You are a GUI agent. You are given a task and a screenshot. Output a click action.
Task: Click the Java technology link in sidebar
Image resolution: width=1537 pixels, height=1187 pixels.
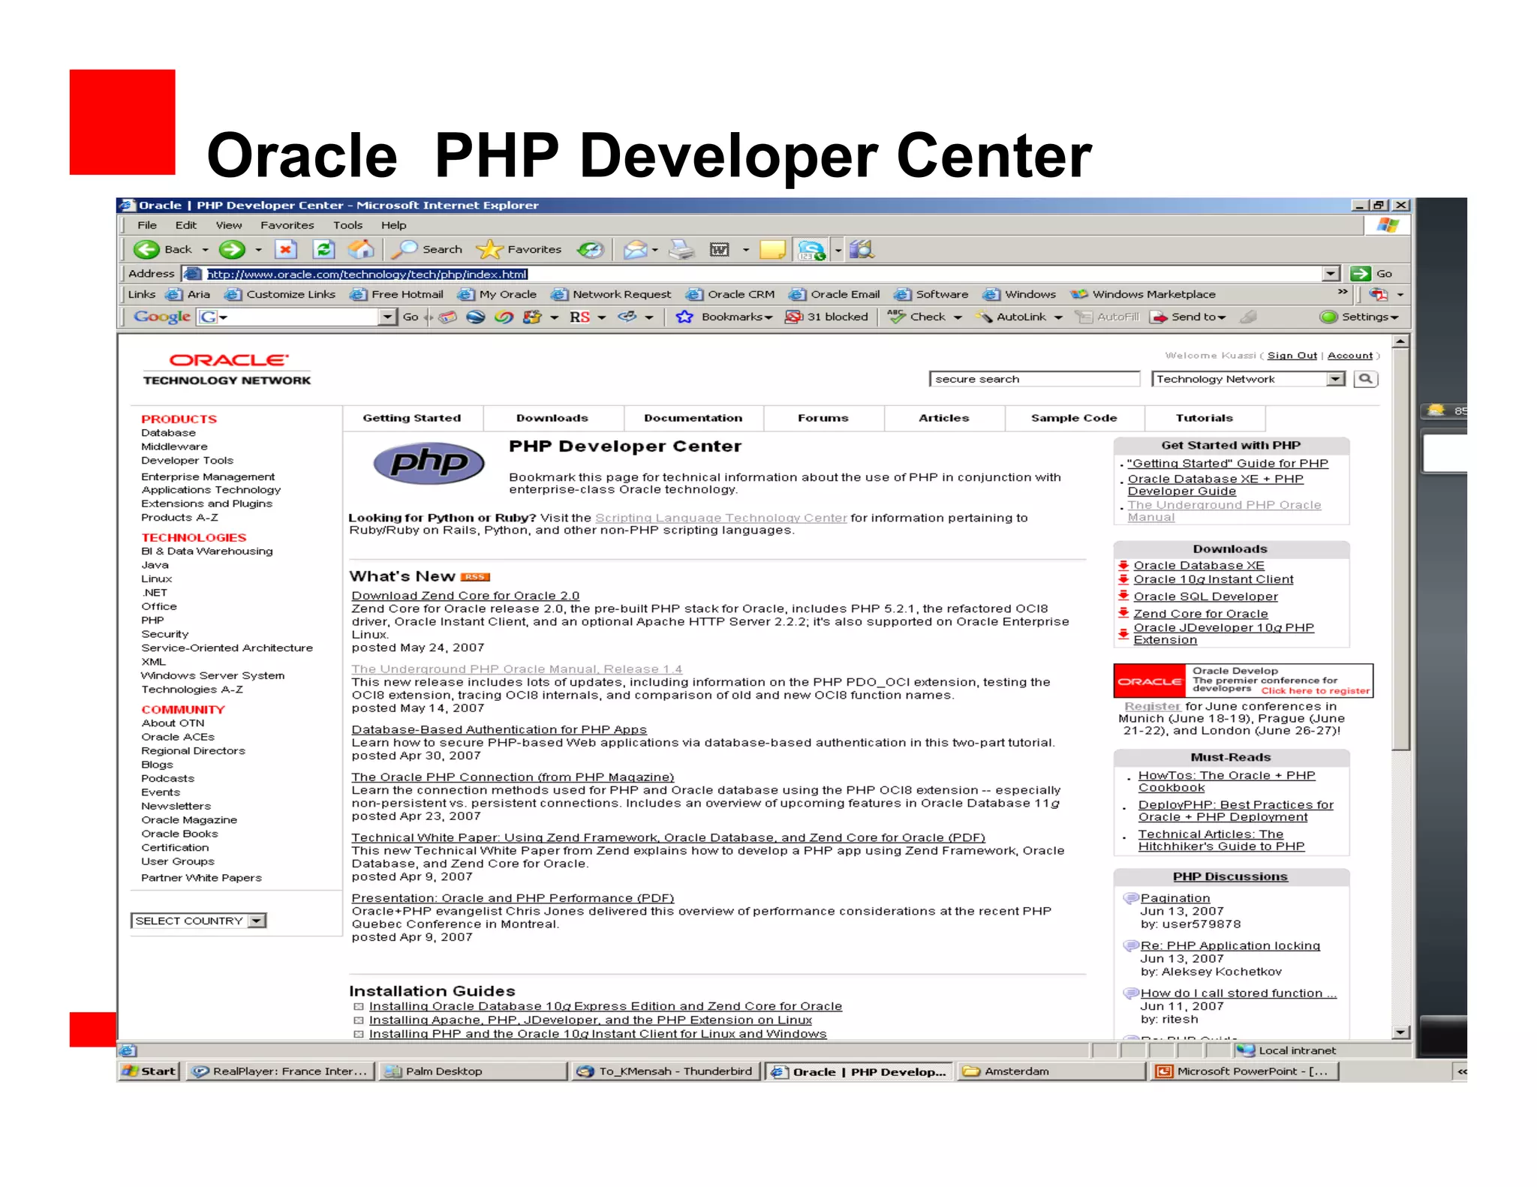[155, 565]
